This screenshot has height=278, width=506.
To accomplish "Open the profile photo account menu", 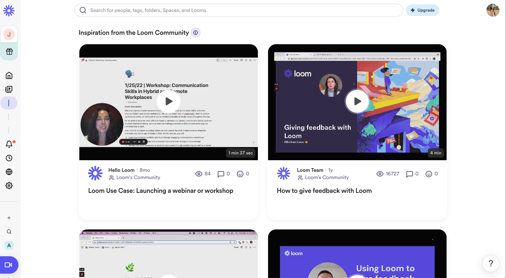I will tap(493, 10).
